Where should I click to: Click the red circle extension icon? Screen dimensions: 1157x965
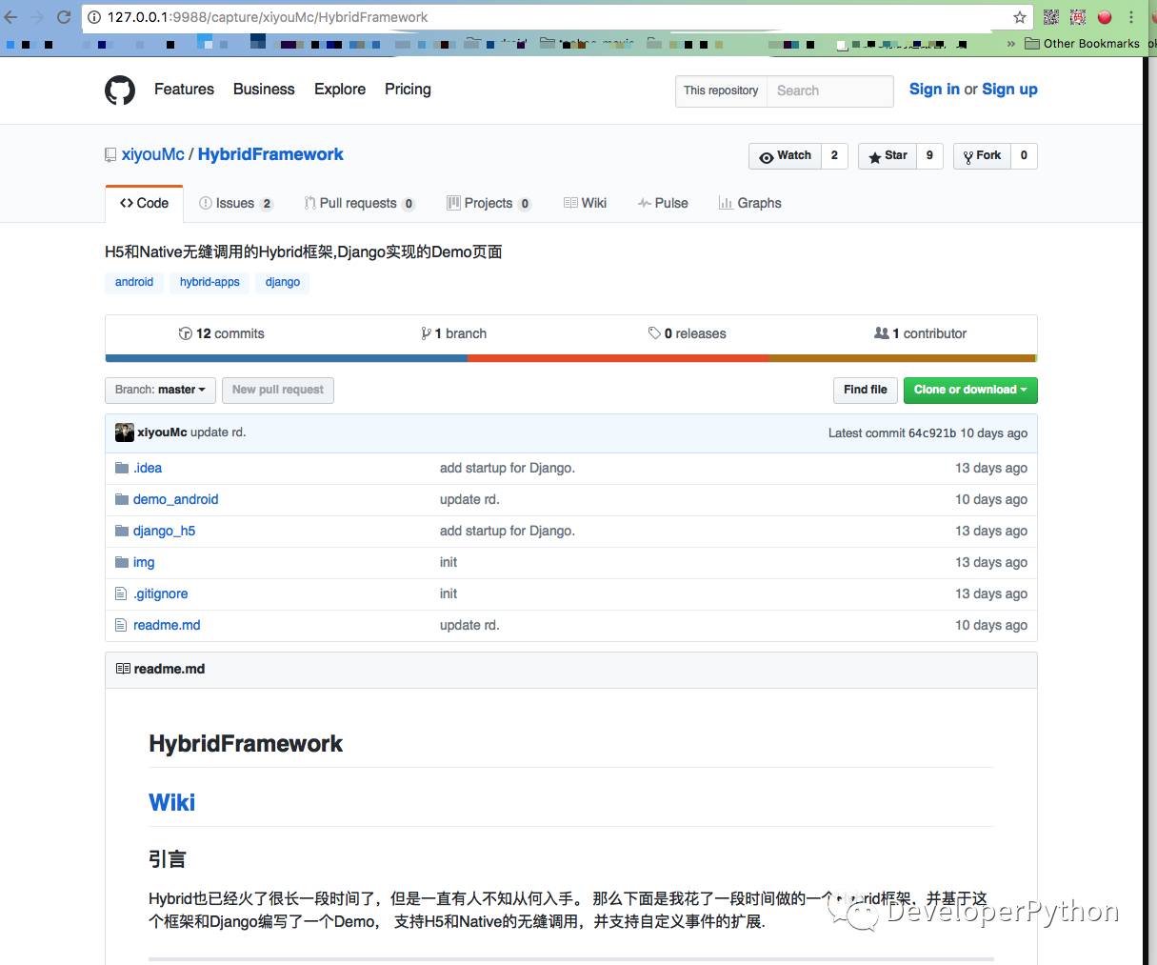pyautogui.click(x=1105, y=17)
